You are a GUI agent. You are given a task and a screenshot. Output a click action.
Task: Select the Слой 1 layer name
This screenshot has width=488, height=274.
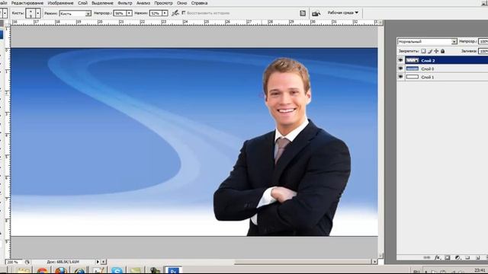tap(428, 77)
